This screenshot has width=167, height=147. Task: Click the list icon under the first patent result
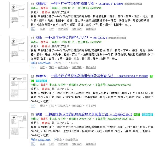point(33,29)
